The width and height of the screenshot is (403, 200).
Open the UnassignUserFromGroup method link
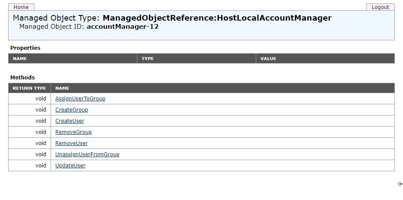88,154
